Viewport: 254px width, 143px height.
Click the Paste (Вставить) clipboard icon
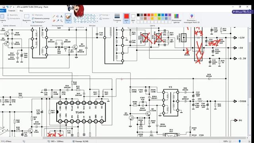point(2,16)
